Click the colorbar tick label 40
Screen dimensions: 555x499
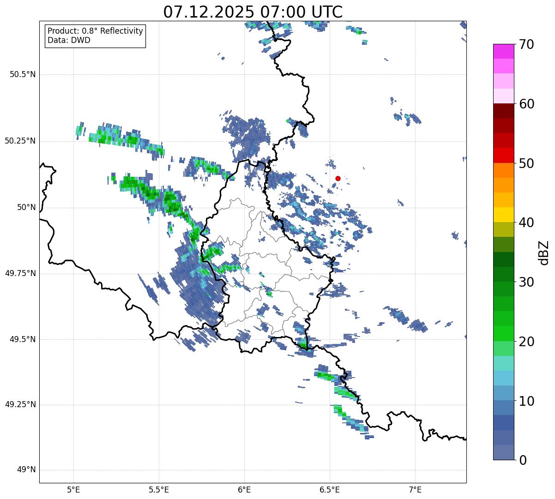coord(526,222)
